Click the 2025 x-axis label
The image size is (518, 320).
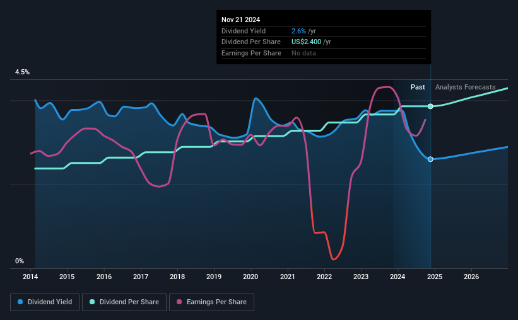(x=435, y=277)
